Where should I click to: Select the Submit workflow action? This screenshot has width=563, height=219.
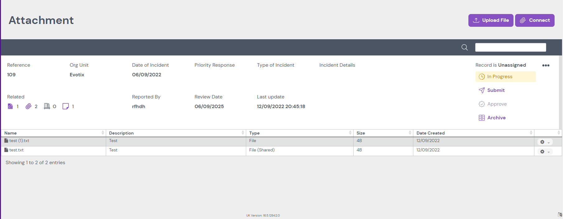click(x=495, y=90)
